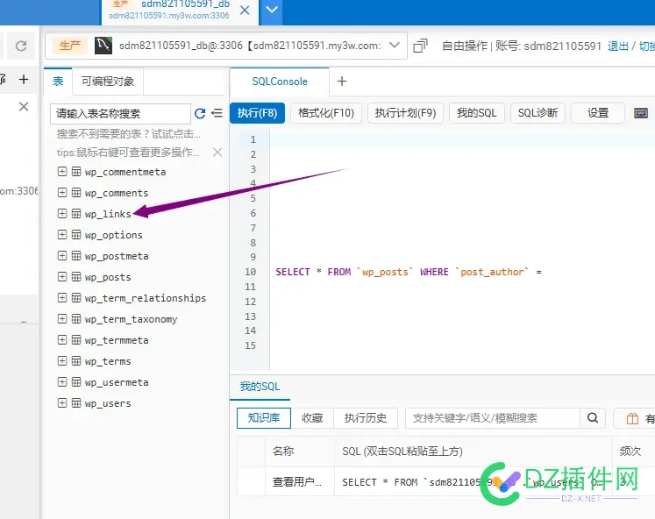Click the keyboard icon in SQL toolbar

[641, 113]
